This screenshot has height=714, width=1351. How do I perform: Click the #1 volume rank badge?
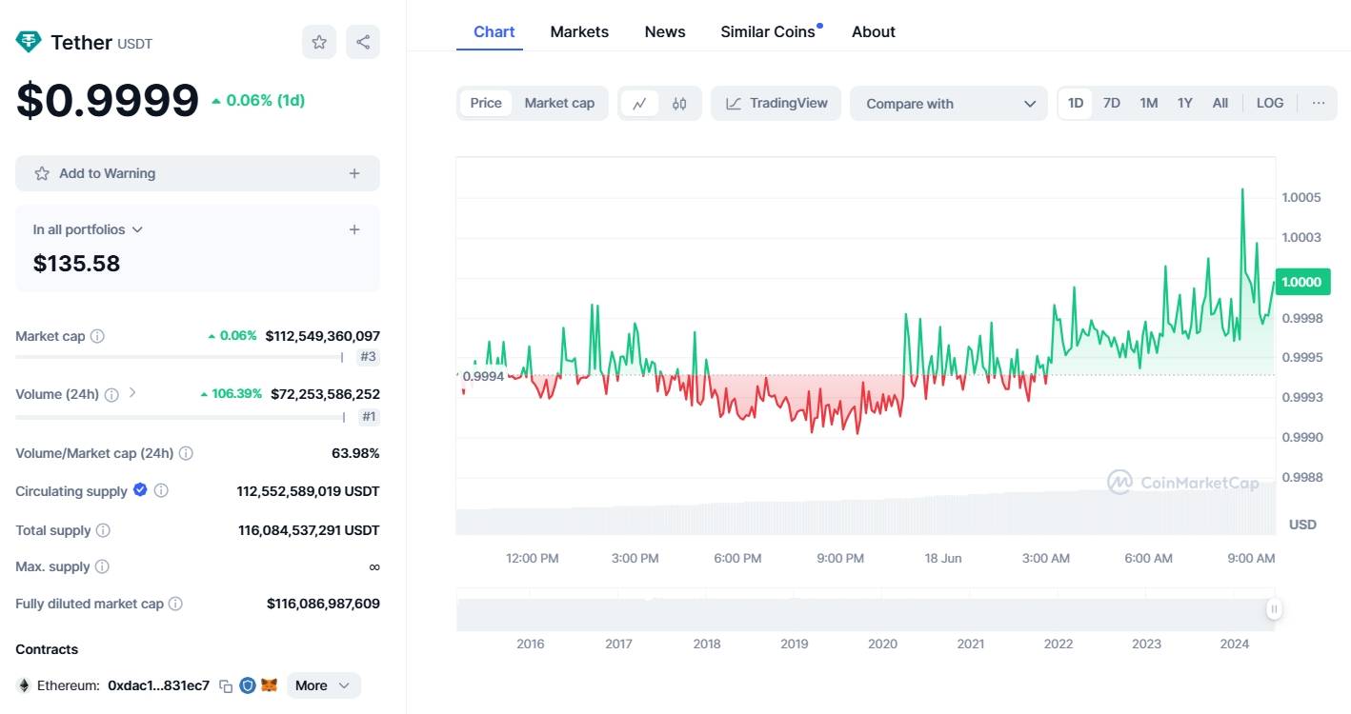click(369, 416)
